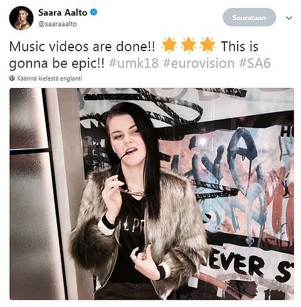The image size is (301, 307).
Task: Click the 'This is' tweet text
Action: point(240,46)
